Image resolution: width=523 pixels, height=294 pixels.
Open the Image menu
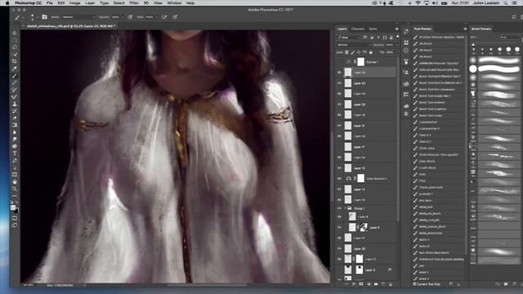[74, 3]
